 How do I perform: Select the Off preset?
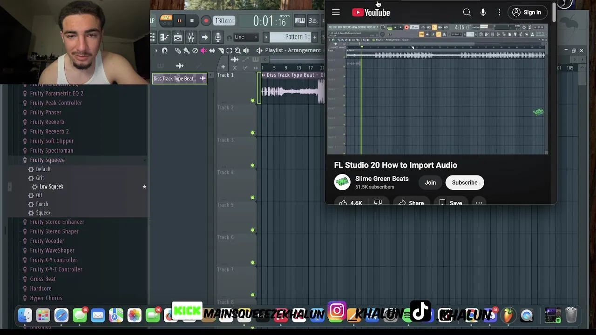[x=39, y=195]
